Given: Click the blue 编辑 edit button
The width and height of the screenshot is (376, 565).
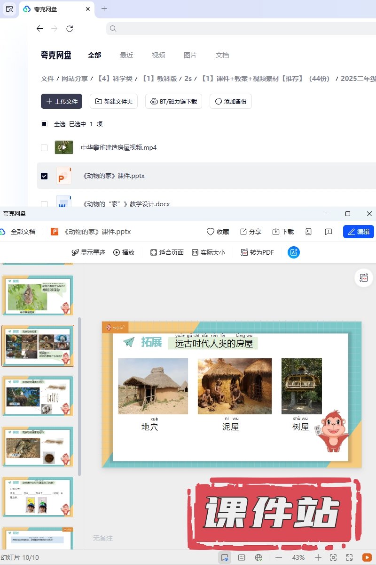Looking at the screenshot, I should pos(359,232).
